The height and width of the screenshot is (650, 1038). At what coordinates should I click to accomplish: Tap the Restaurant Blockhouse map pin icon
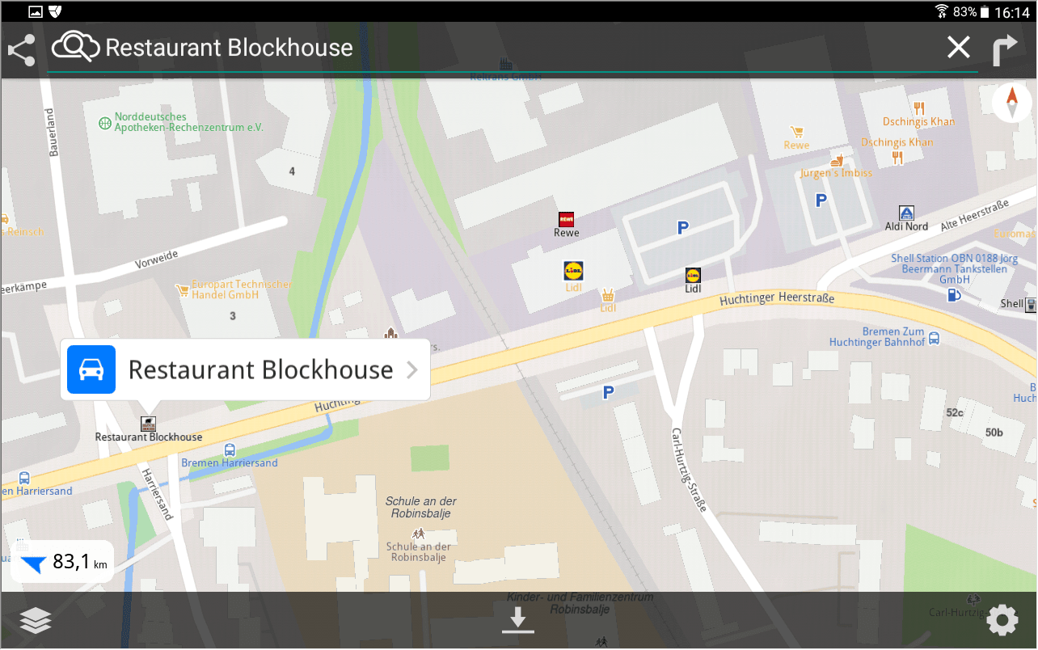click(148, 423)
